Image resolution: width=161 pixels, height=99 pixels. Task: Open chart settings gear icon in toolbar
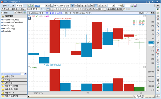tap(52, 6)
